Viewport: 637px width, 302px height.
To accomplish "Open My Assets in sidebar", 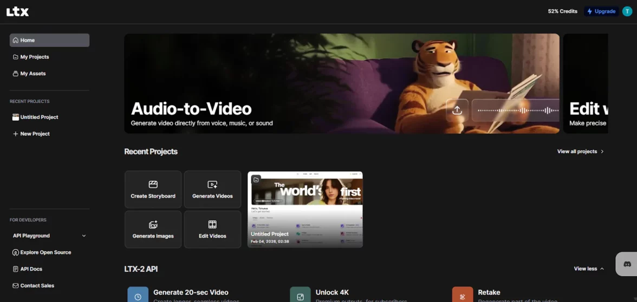I will tap(33, 74).
